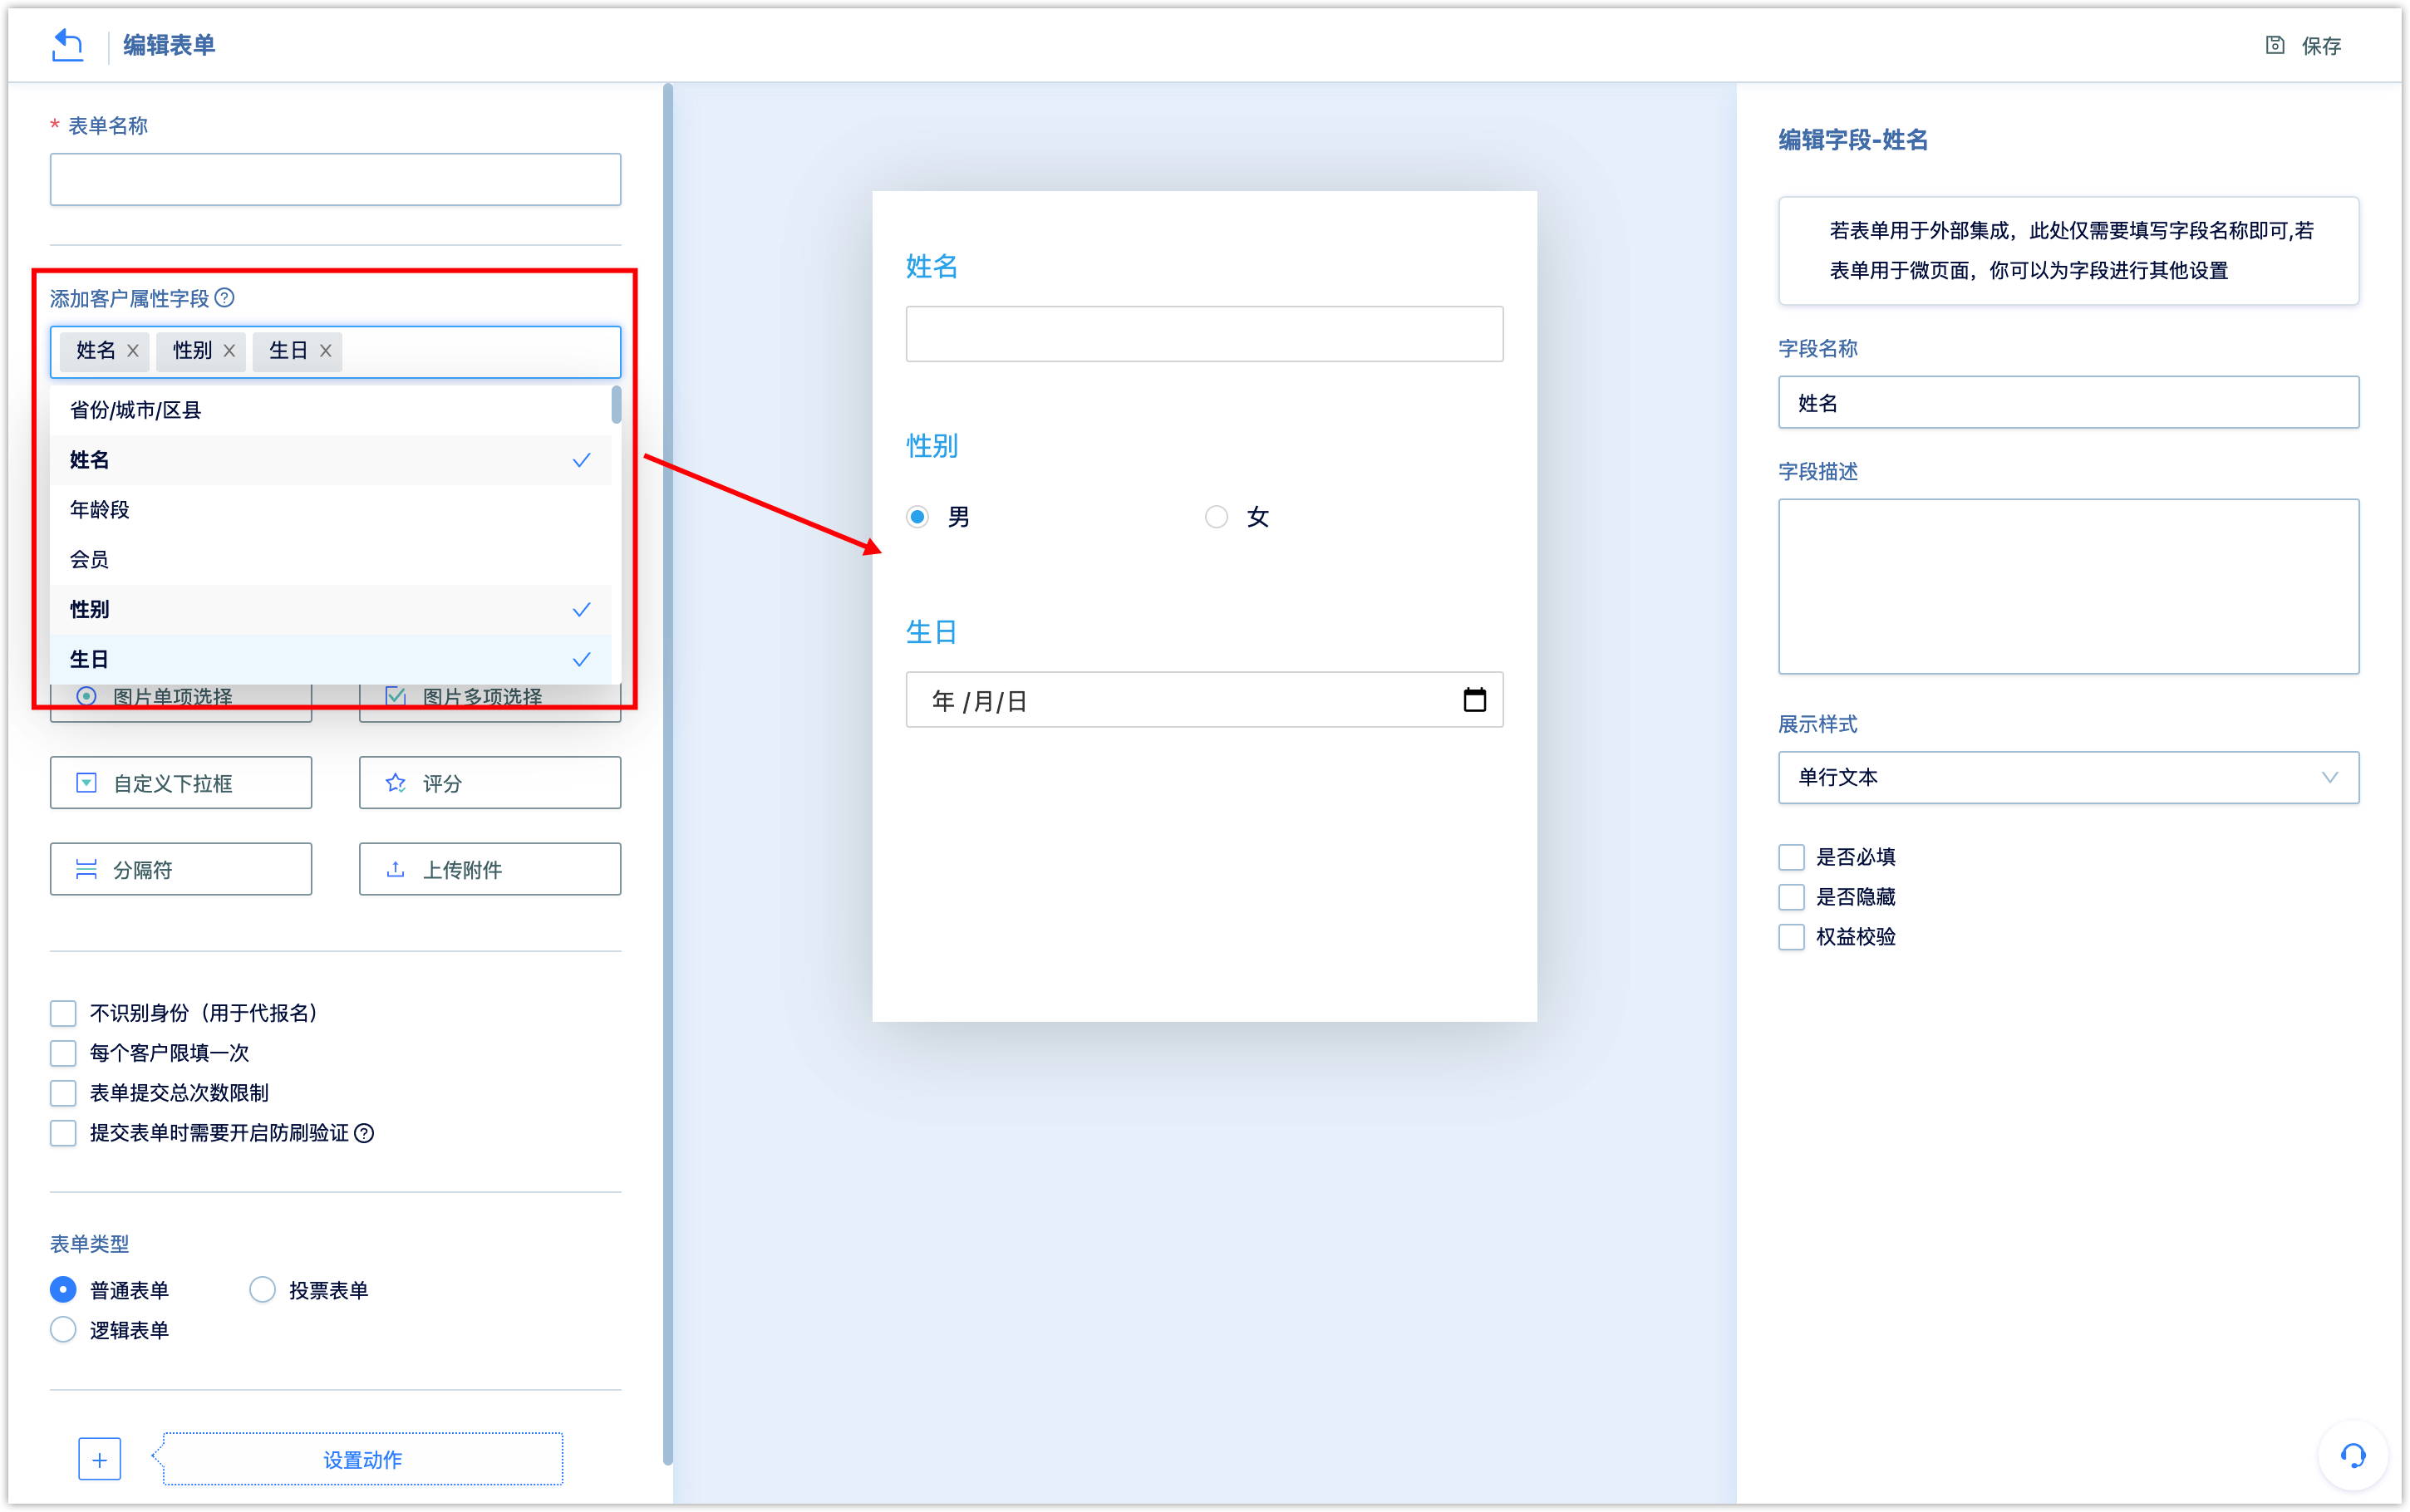Deselect 性别 option in dropdown list
Image resolution: width=2410 pixels, height=1512 pixels.
(330, 610)
